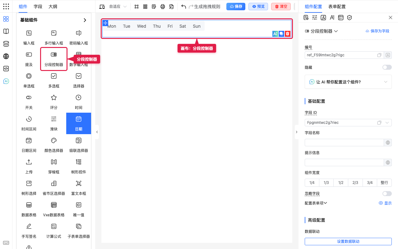Select the Fri segment
398x249 pixels.
[170, 26]
